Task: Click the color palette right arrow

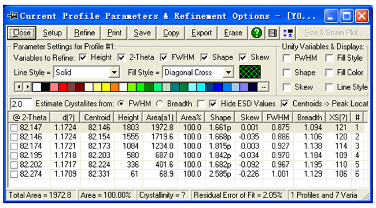Action: [x=27, y=87]
